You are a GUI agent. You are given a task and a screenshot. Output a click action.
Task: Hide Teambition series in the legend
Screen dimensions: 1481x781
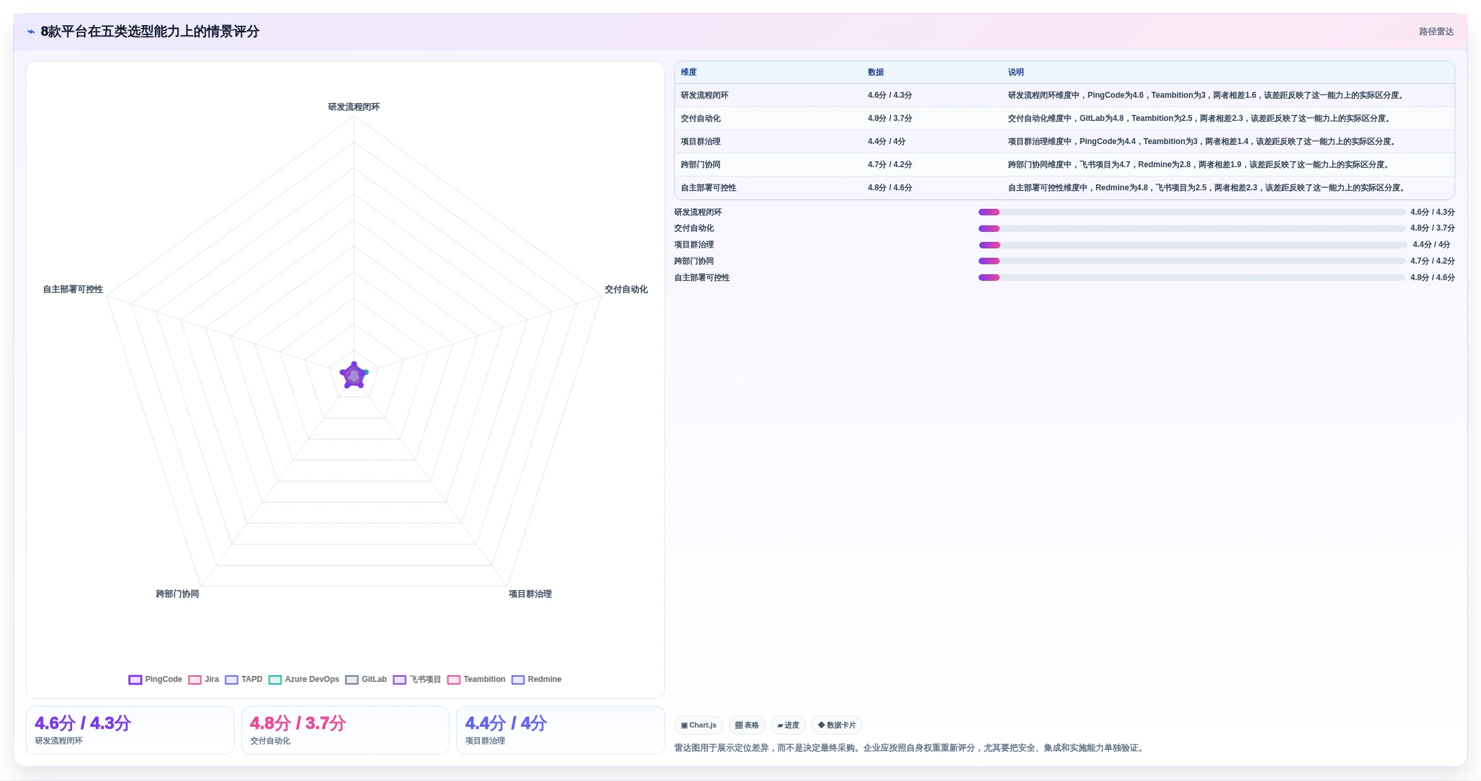(x=476, y=679)
